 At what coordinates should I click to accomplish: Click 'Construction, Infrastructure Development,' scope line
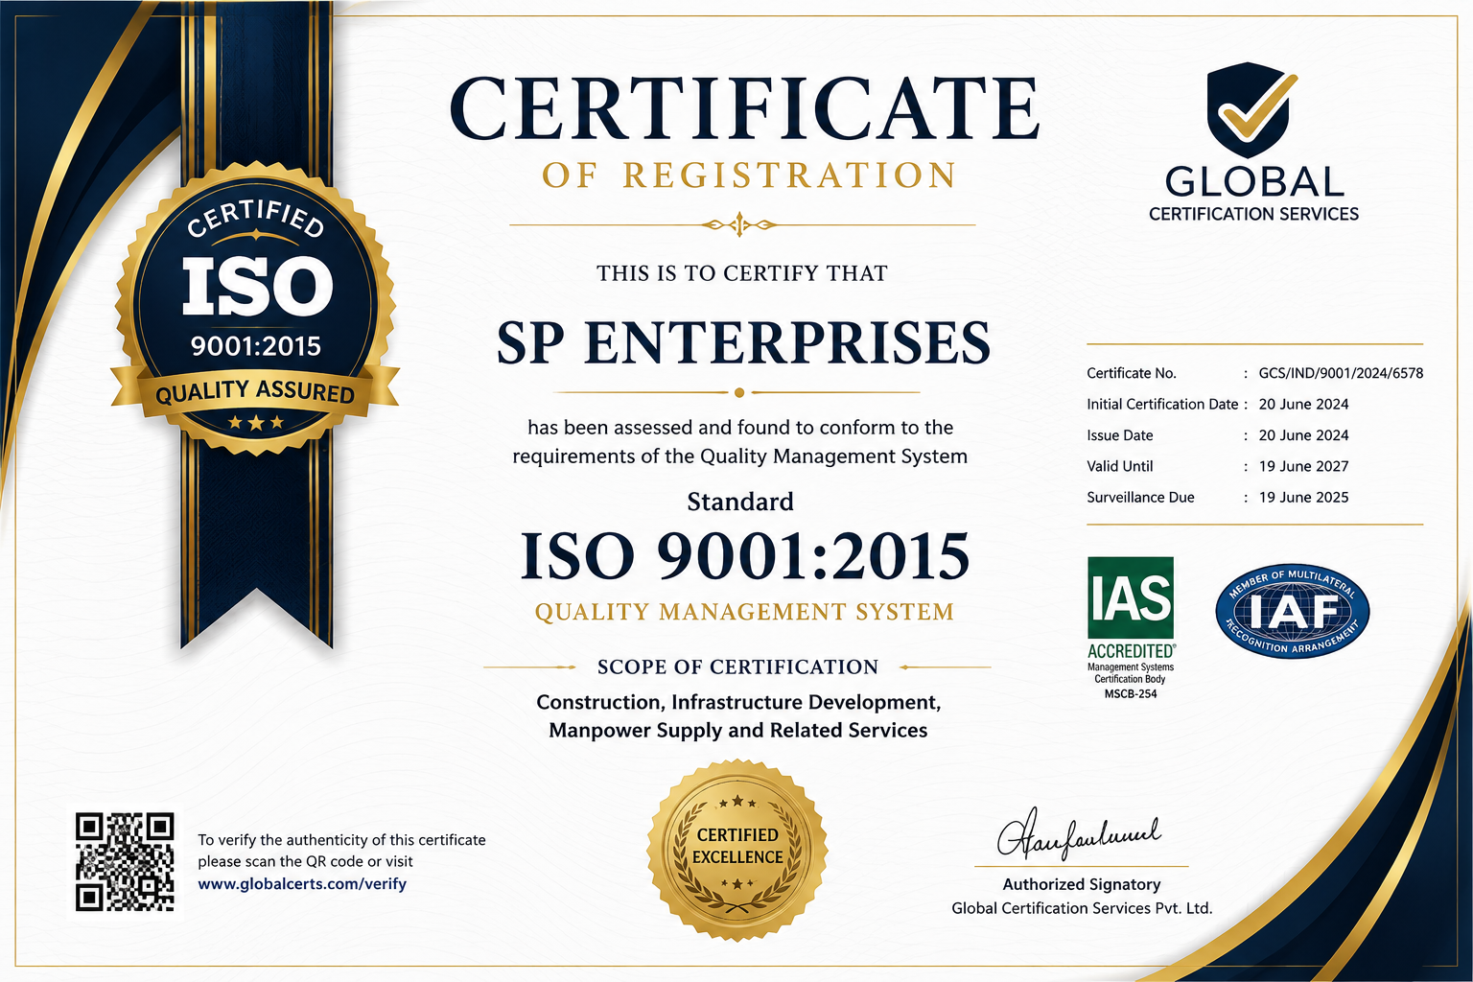tap(738, 702)
